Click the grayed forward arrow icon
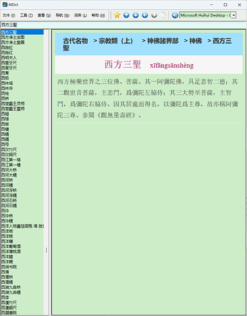Screen dimensions: 247x316 (154, 15)
